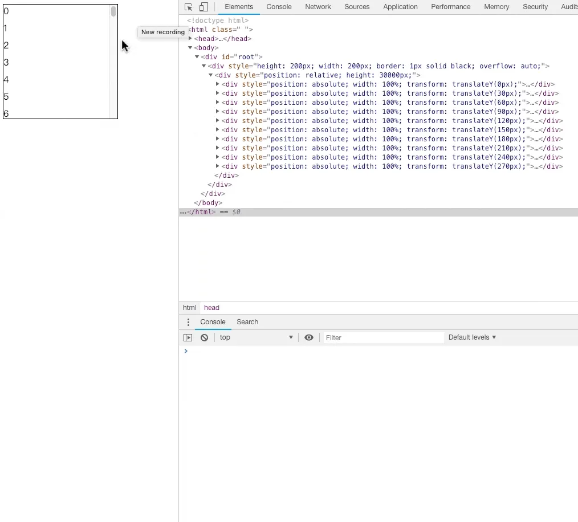
Task: Switch to the Console tab in top bar
Action: pyautogui.click(x=279, y=7)
